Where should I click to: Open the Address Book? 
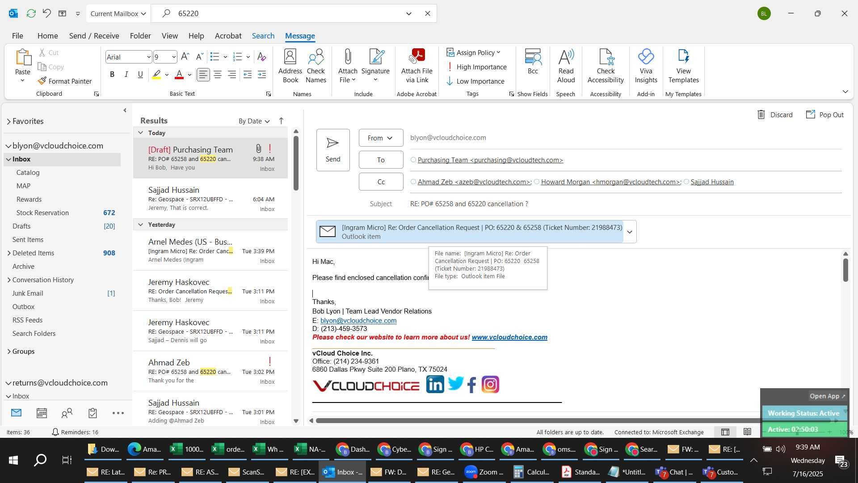point(290,66)
